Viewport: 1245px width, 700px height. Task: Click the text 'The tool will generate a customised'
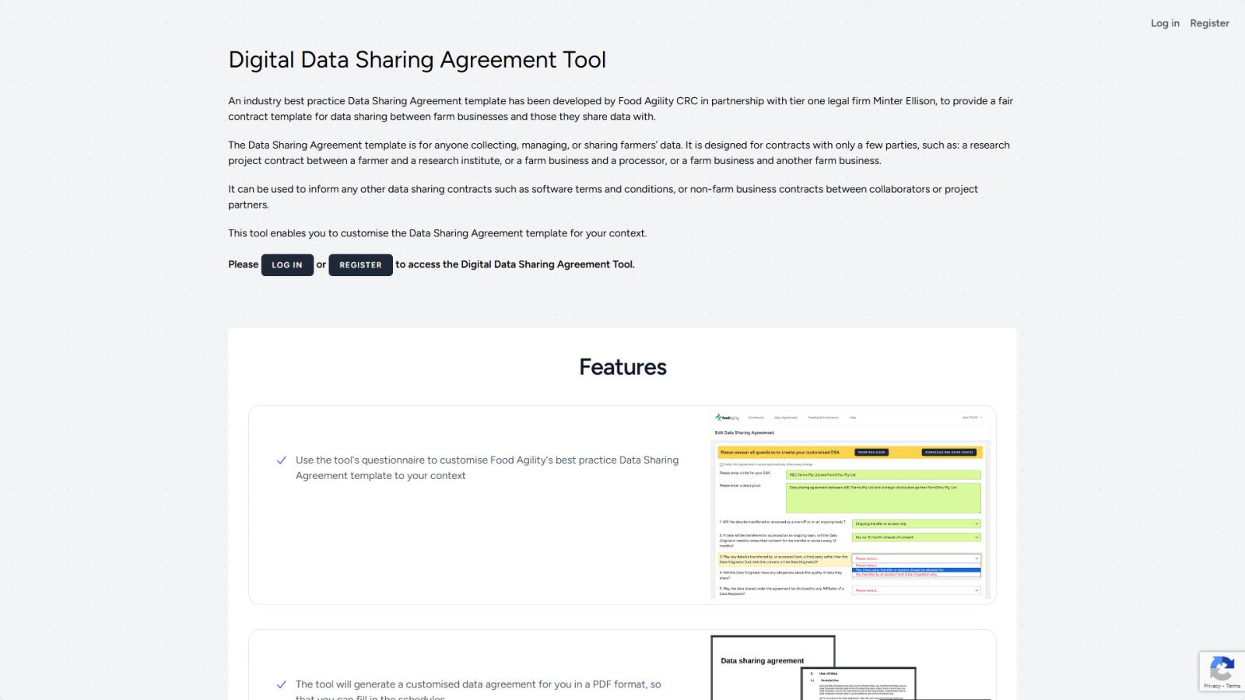377,684
